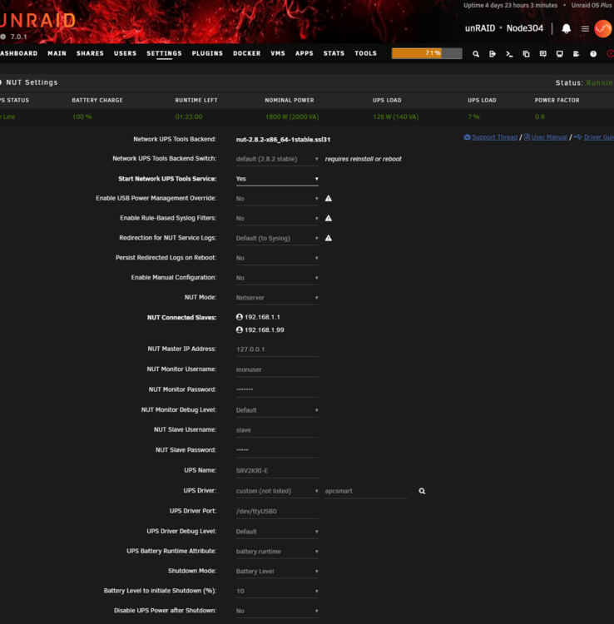Open NUT Monitor Debug Level dropdown
The height and width of the screenshot is (624, 614).
tap(277, 410)
